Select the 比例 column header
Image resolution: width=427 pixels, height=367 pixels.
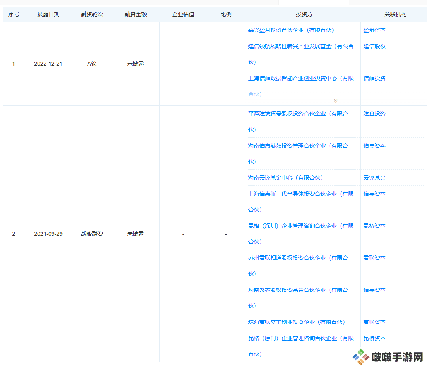(x=226, y=14)
